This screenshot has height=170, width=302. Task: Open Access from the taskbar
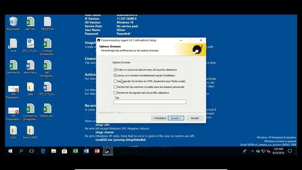[x=97, y=151]
